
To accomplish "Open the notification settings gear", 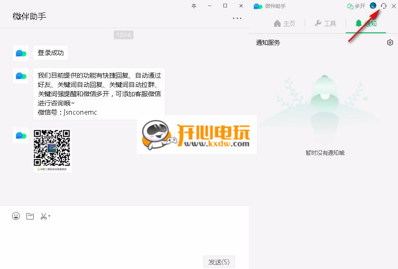I will pyautogui.click(x=390, y=42).
